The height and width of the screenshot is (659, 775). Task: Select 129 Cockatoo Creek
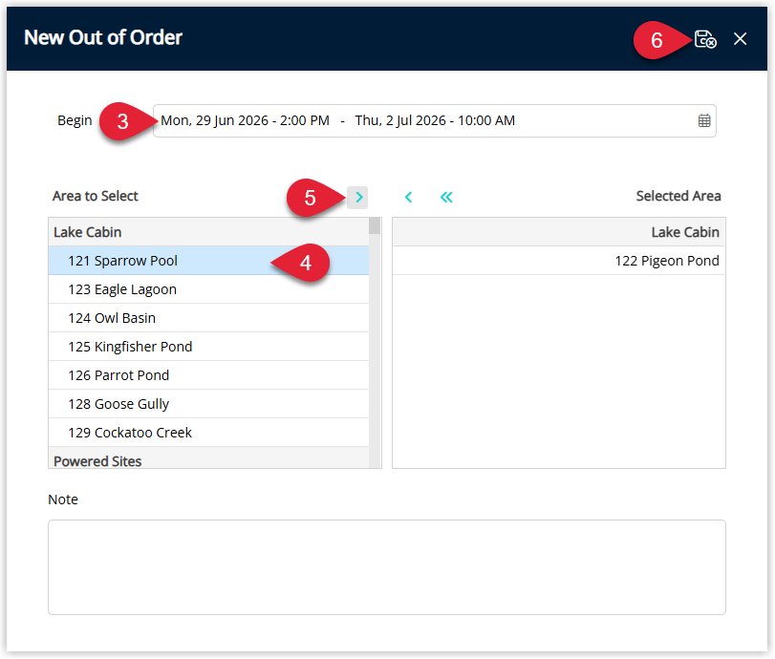coord(208,433)
